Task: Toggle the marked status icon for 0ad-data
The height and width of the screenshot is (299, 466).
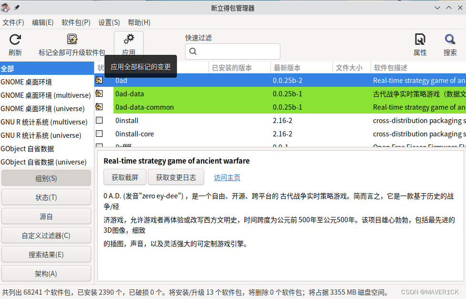Action: point(99,93)
